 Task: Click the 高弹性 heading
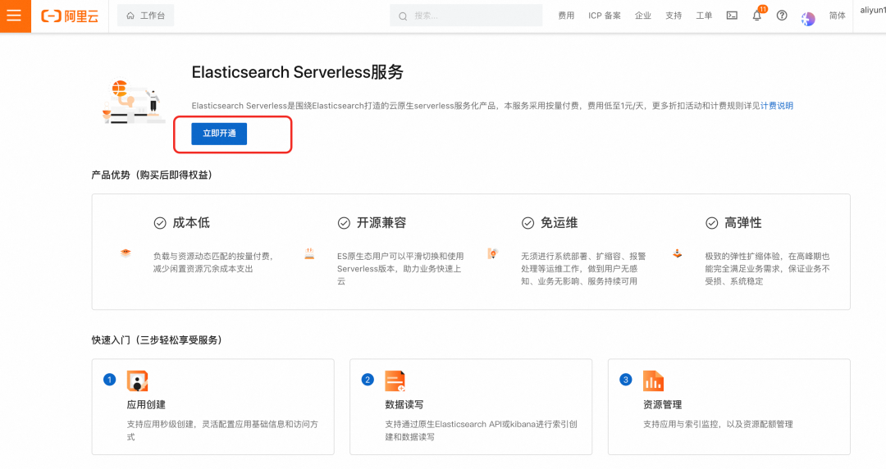coord(743,223)
